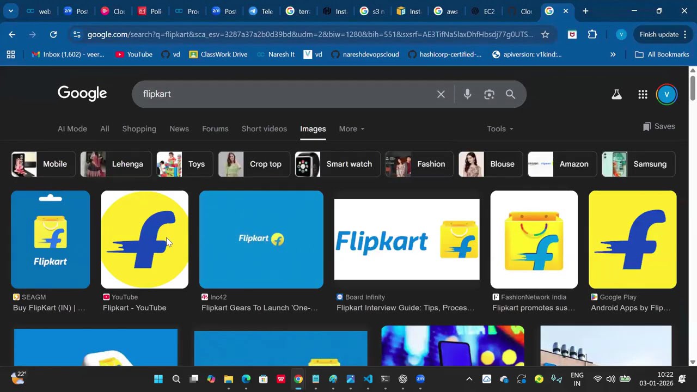Go back to the previous page
Viewport: 697px width, 392px height.
coord(12,34)
